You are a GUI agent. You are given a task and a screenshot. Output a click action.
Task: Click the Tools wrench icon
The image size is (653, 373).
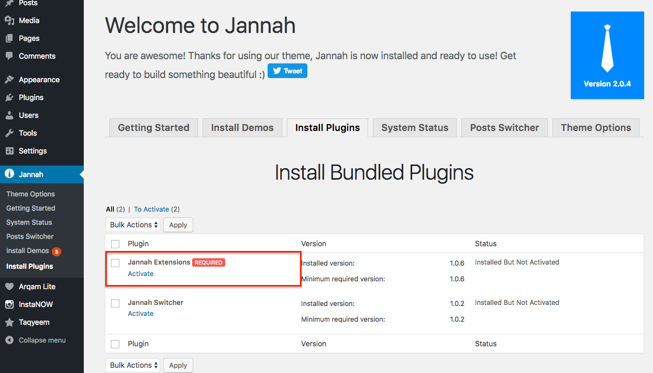pos(9,133)
